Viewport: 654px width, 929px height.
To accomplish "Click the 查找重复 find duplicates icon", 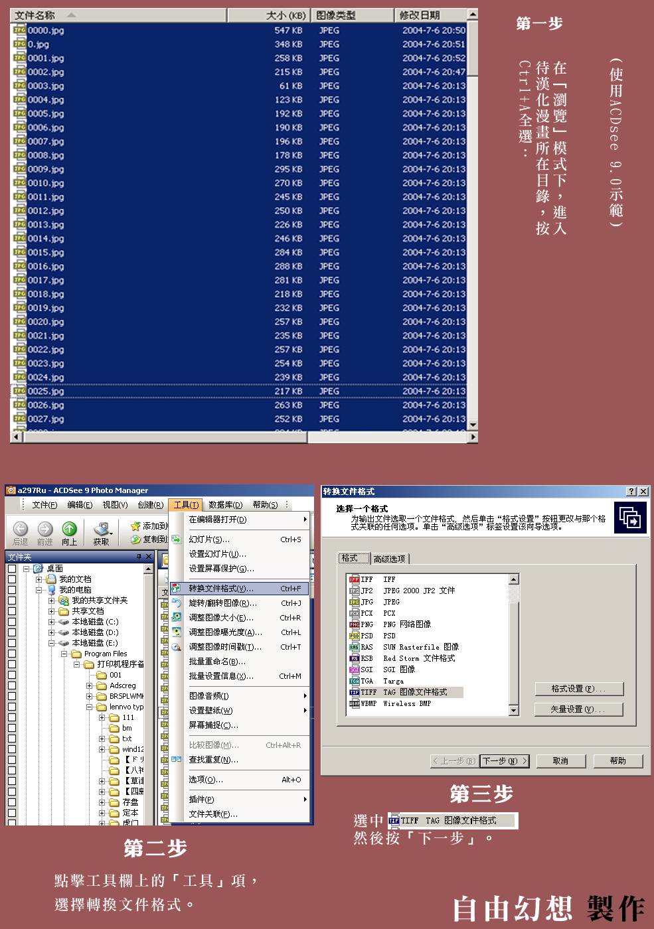I will click(176, 760).
